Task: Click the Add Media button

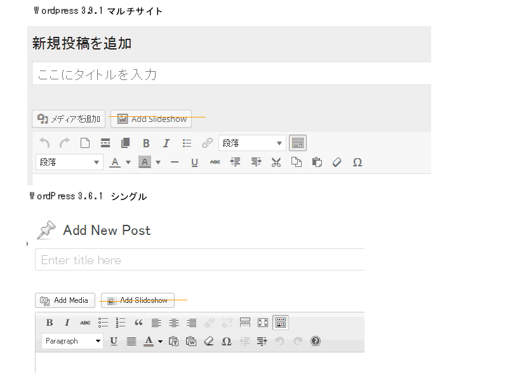Action: click(65, 300)
